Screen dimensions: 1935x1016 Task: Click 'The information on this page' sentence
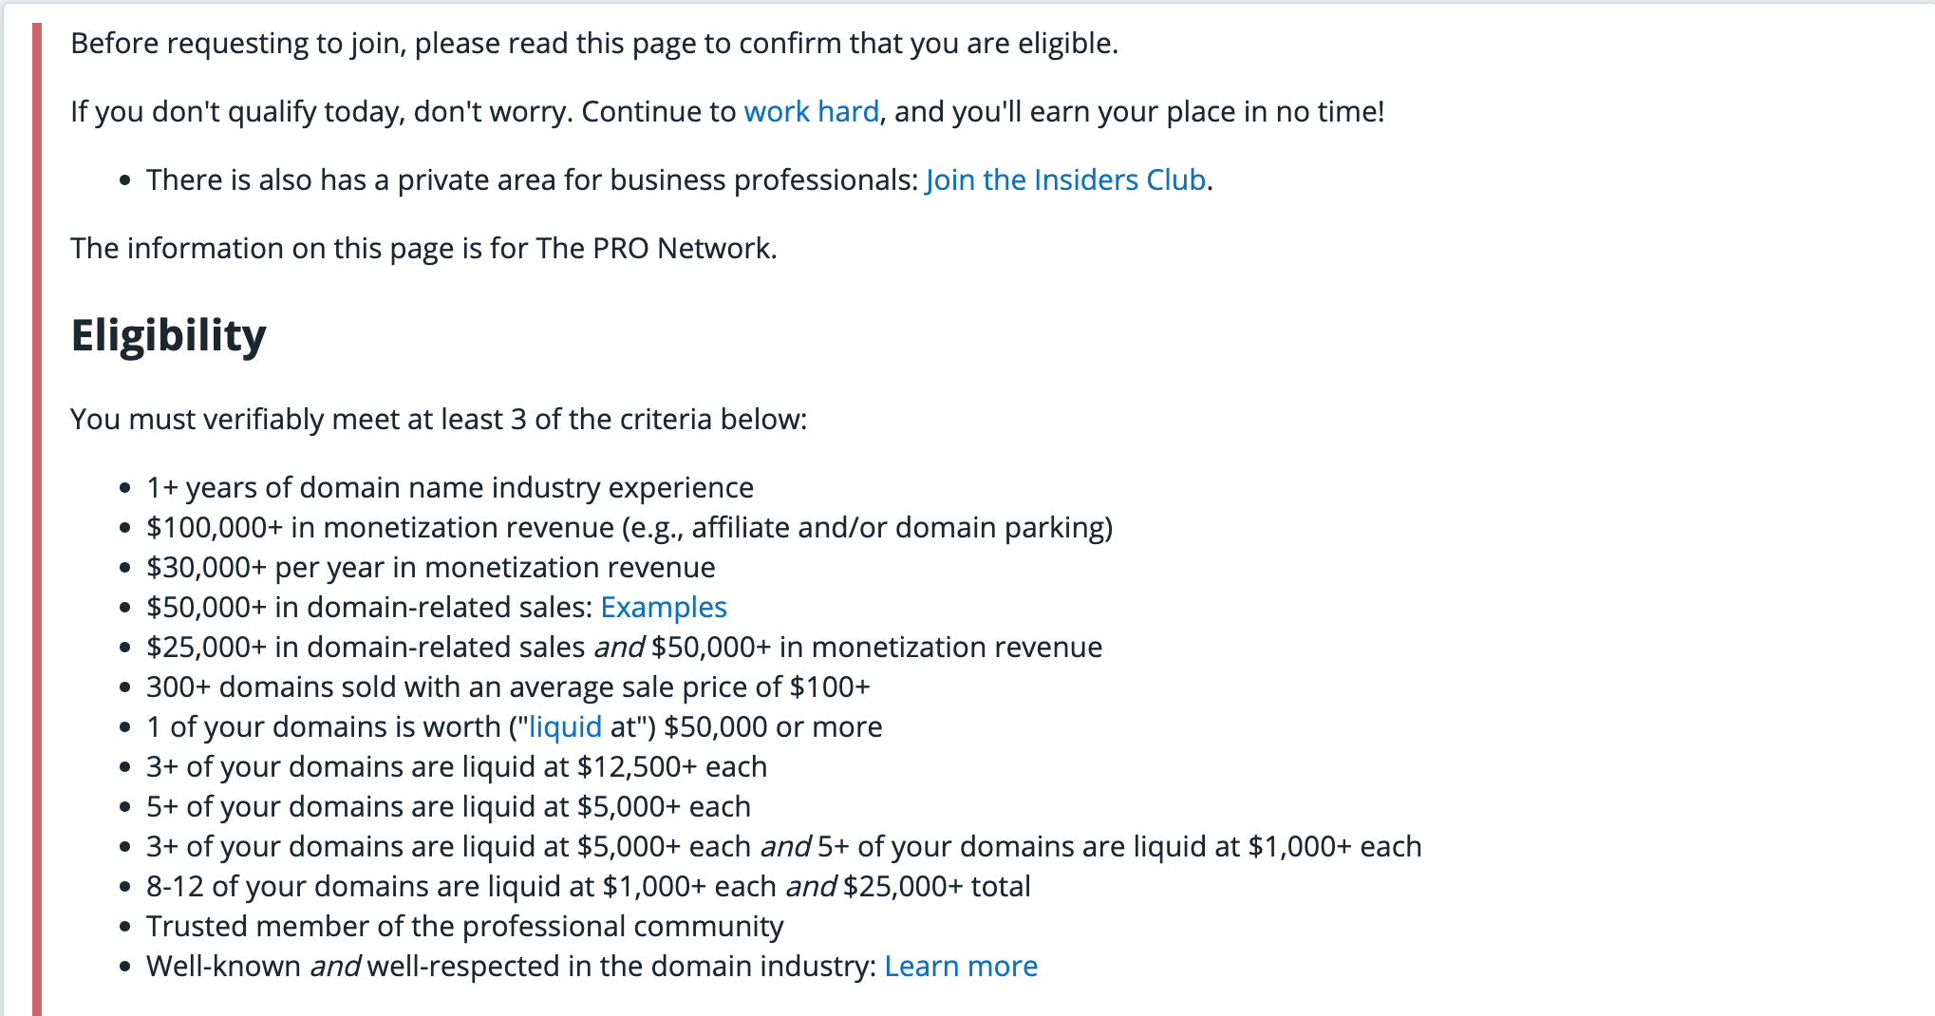[x=423, y=248]
